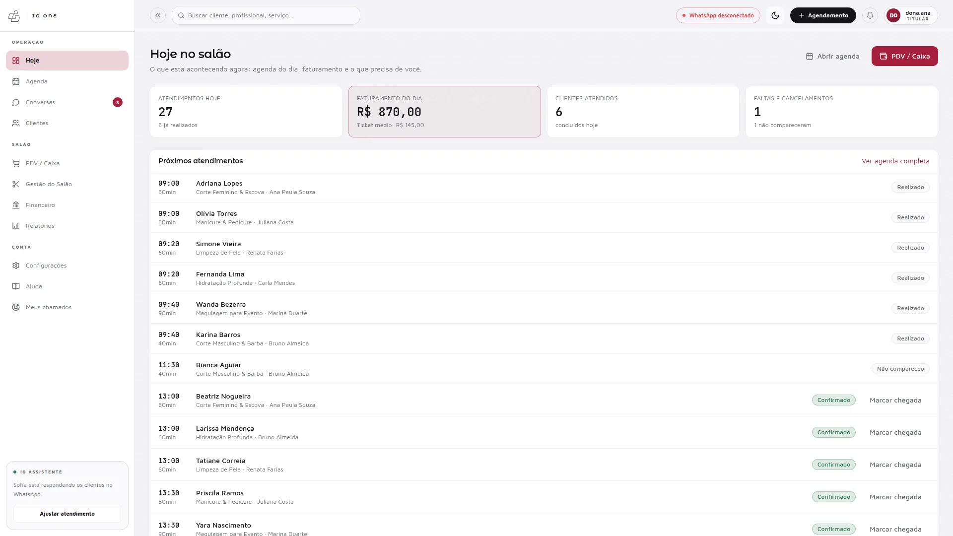Click the Não compareceu badge for Bianca Aguiar
Viewport: 953px width, 536px height.
[x=900, y=369]
